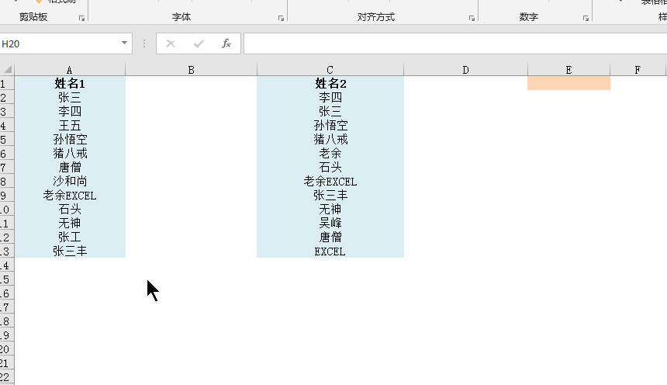
Task: Select cell C10 containing 无神
Action: 330,209
